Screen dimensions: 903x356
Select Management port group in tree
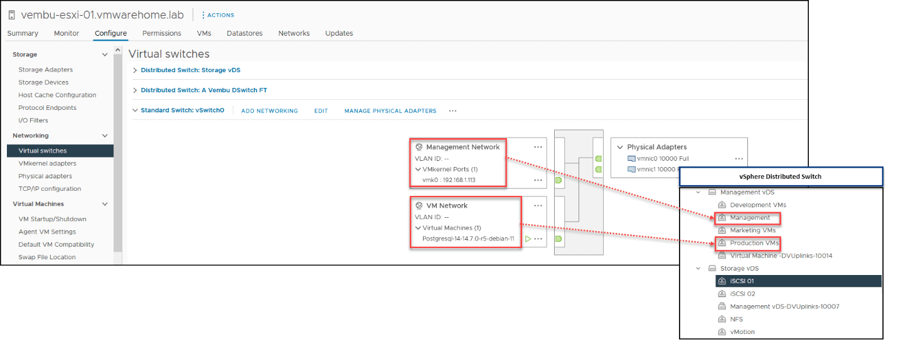pyautogui.click(x=750, y=218)
